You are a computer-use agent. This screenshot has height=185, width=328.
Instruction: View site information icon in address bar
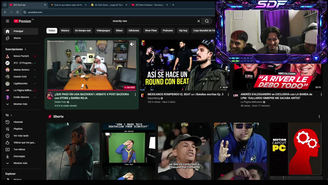pos(25,12)
